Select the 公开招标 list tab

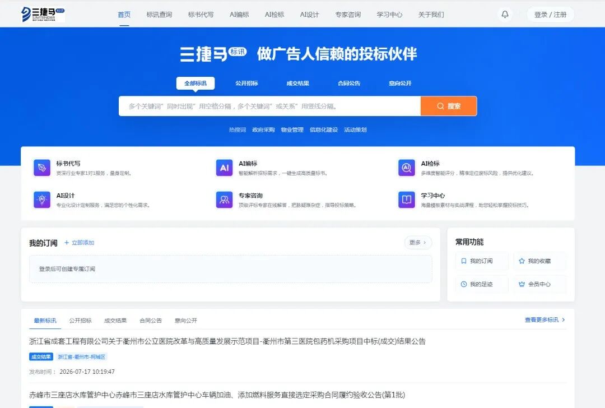[x=80, y=321]
